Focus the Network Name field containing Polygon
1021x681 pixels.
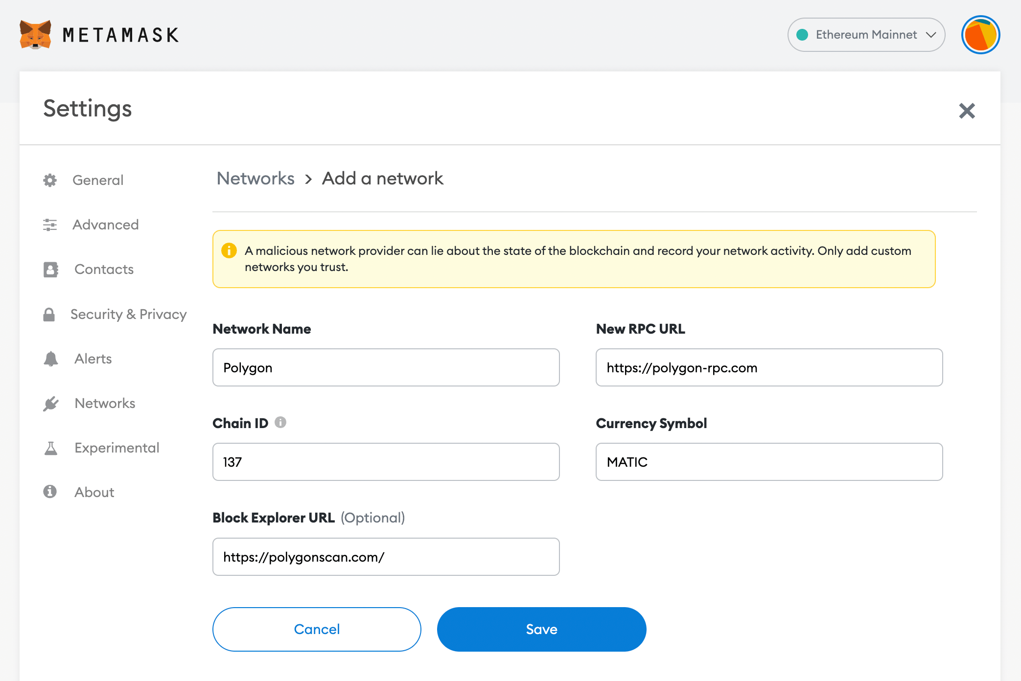click(386, 367)
